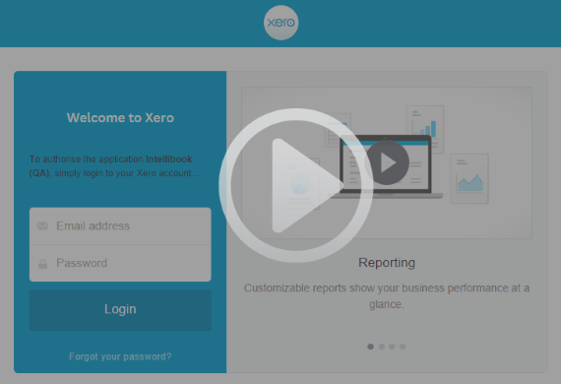Click the Reporting slide heading

coord(387,263)
